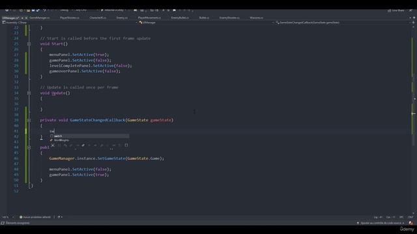The image size is (417, 234).
Task: Collapse the GameStateChangedCallback method
Action: pos(29,120)
